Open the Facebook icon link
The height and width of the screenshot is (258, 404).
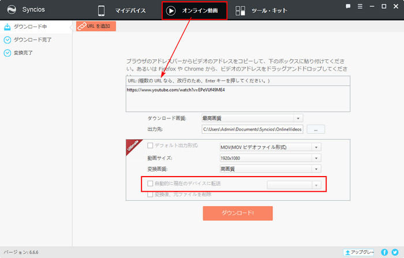point(384,252)
